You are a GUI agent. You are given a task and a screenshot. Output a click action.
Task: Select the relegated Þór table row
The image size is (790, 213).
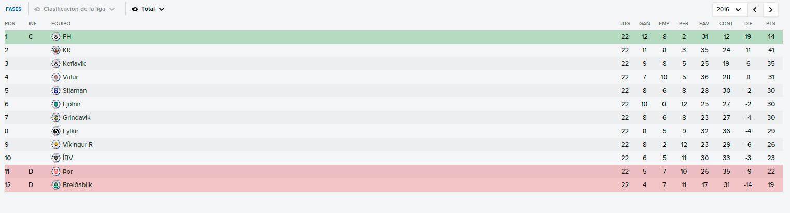[x=393, y=172]
